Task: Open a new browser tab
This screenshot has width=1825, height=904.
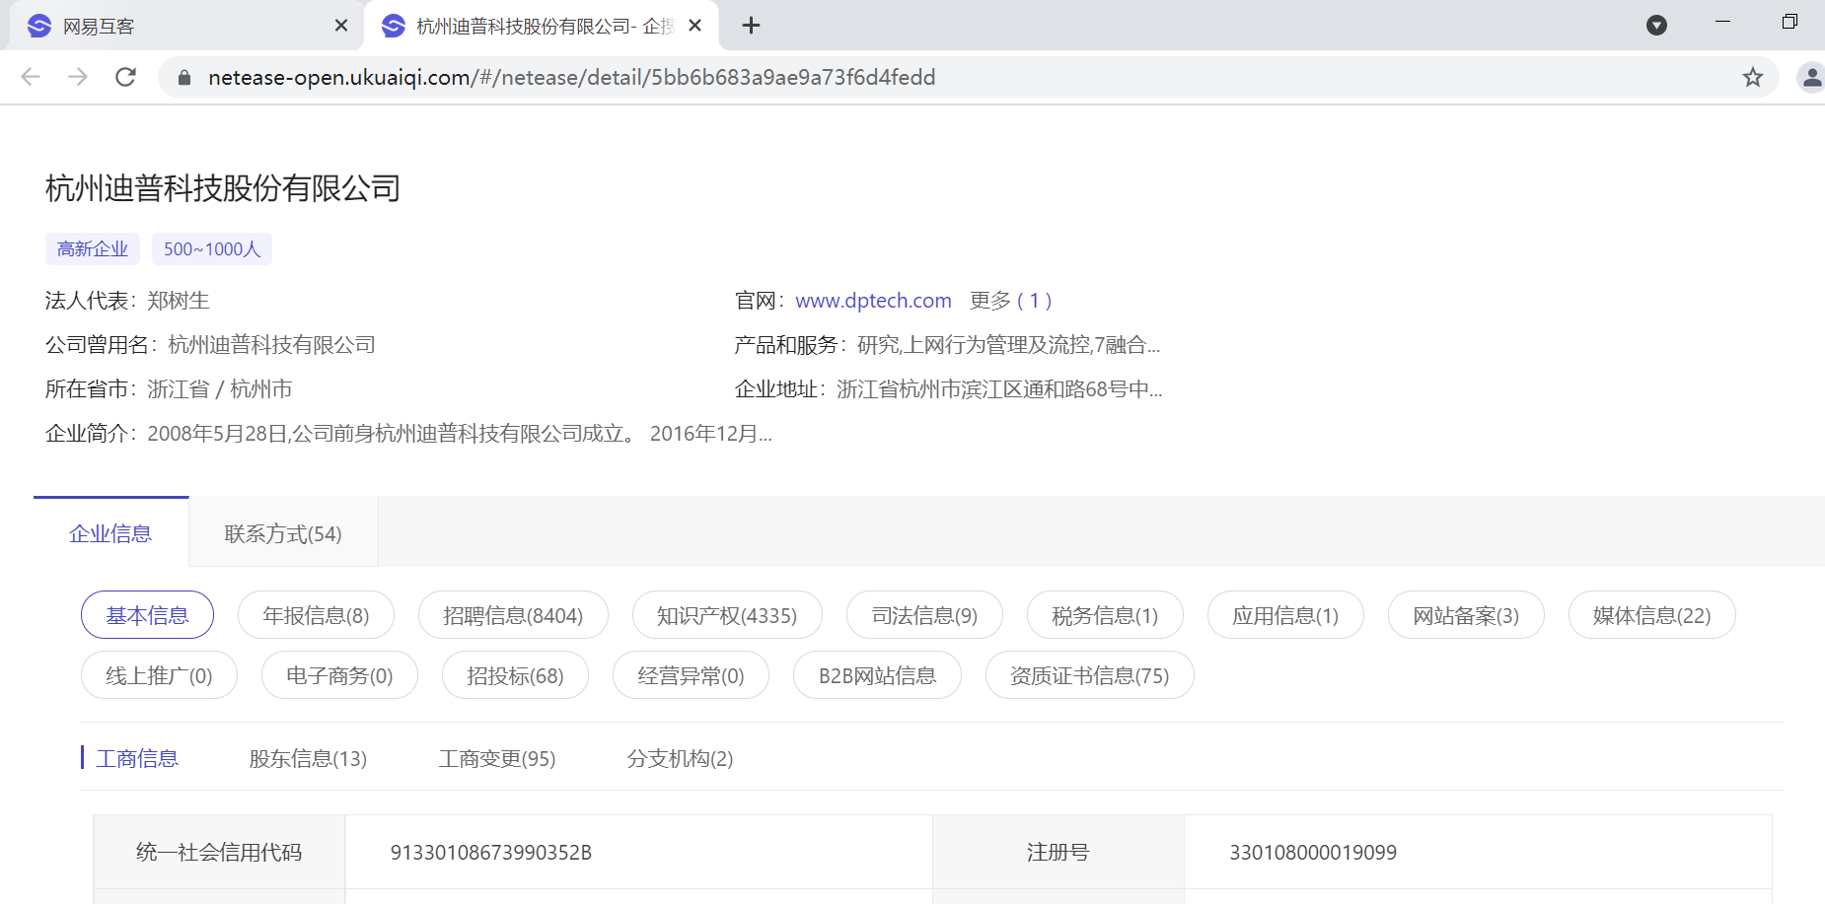Action: tap(751, 26)
